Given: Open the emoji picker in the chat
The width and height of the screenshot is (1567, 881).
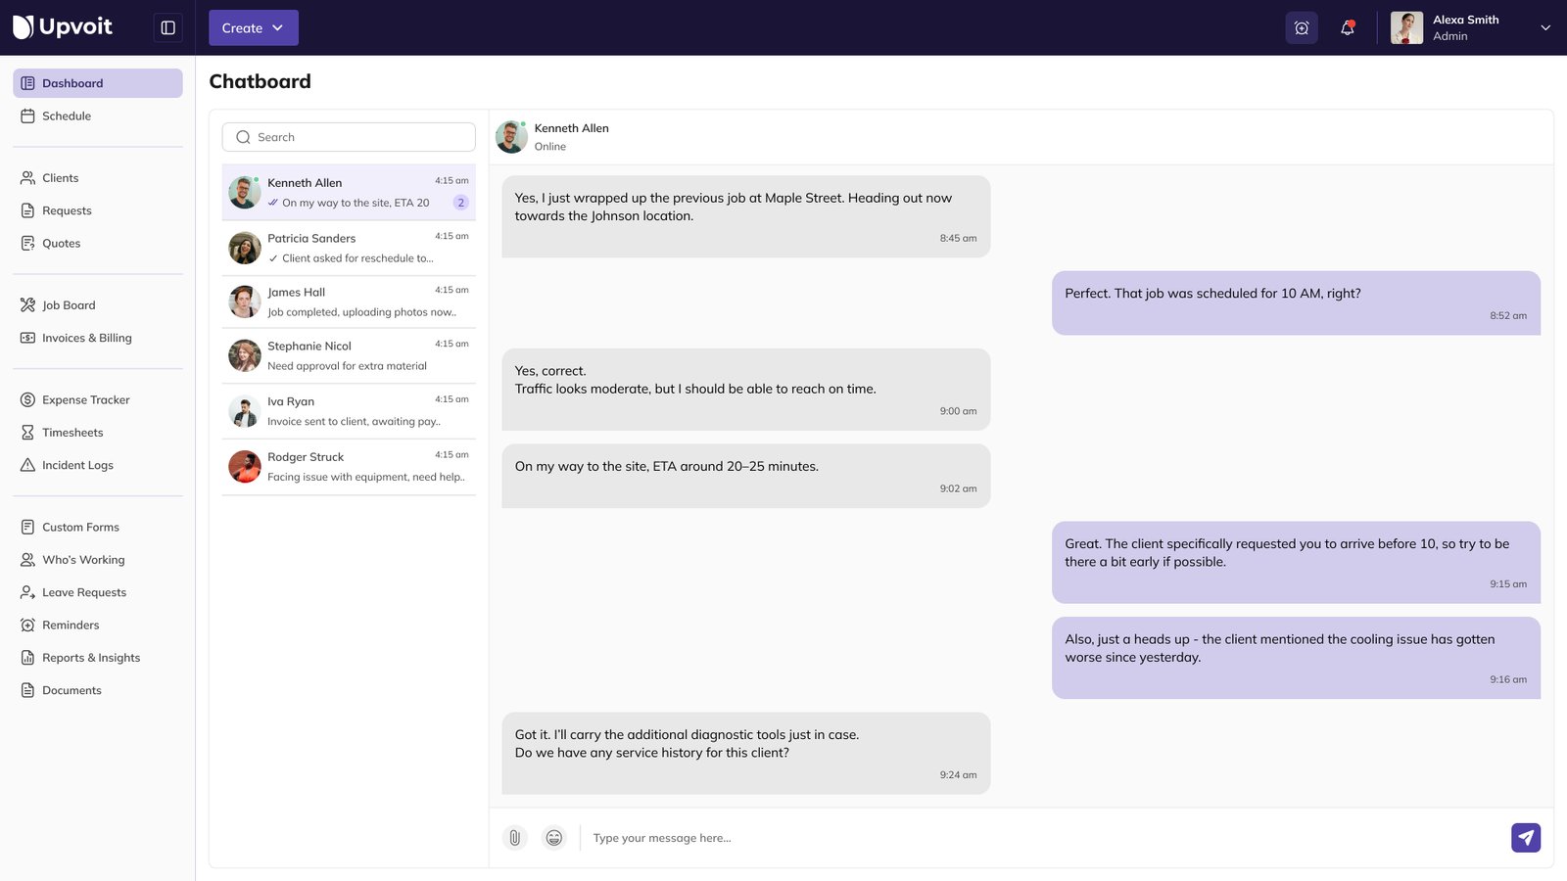Looking at the screenshot, I should pos(553,837).
